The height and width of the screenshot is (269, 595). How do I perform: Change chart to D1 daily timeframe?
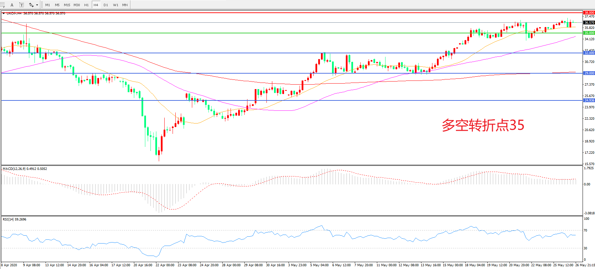106,5
